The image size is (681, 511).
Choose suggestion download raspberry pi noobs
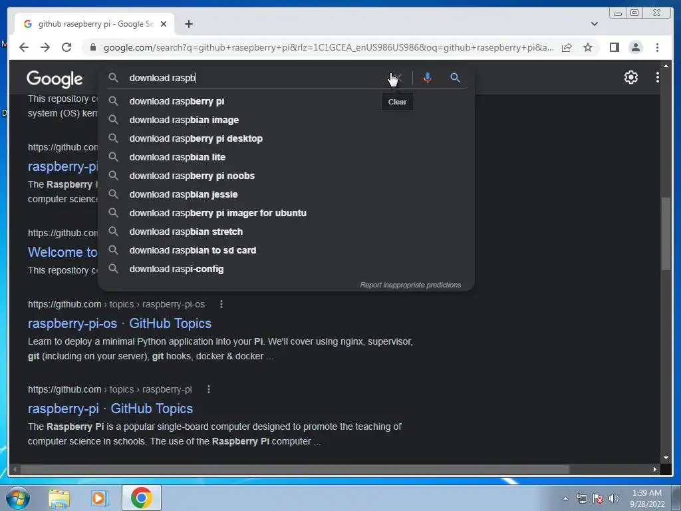coord(286,176)
